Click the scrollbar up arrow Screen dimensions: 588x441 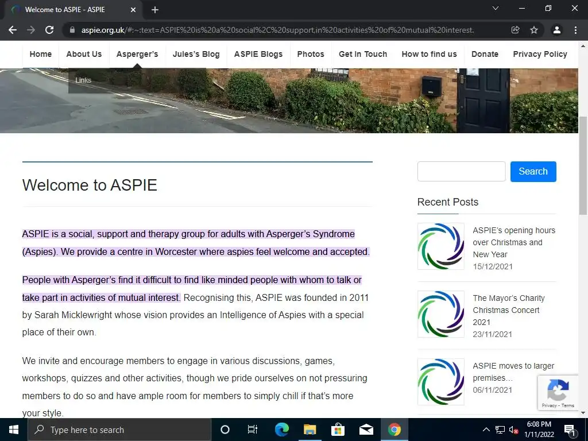(583, 46)
